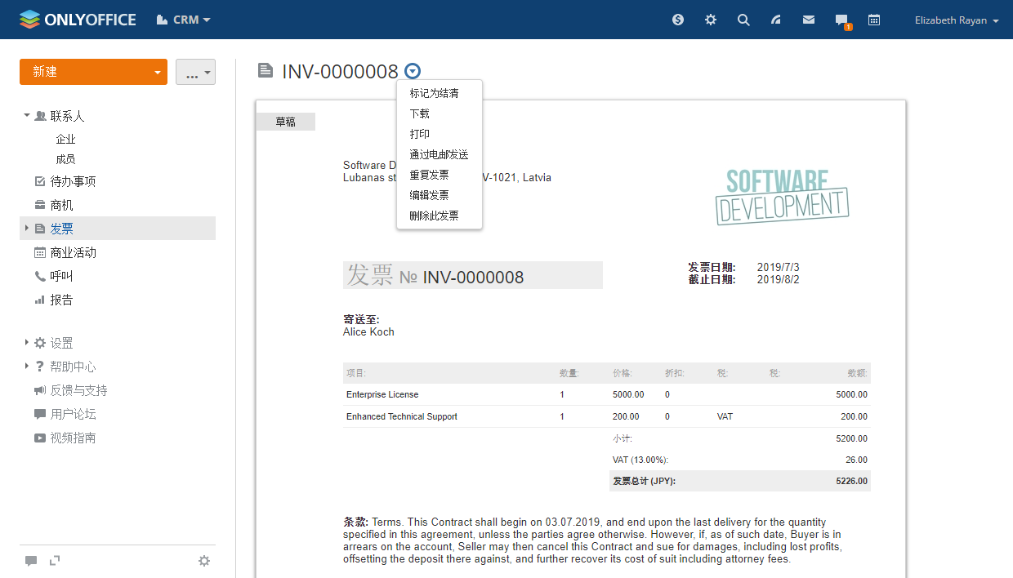Open 待办事项 in the sidebar
Screen dimensions: 1013x578
pyautogui.click(x=73, y=181)
